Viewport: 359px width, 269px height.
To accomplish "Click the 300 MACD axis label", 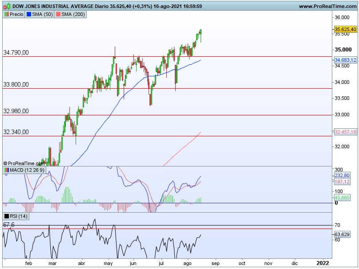I will tap(339, 170).
